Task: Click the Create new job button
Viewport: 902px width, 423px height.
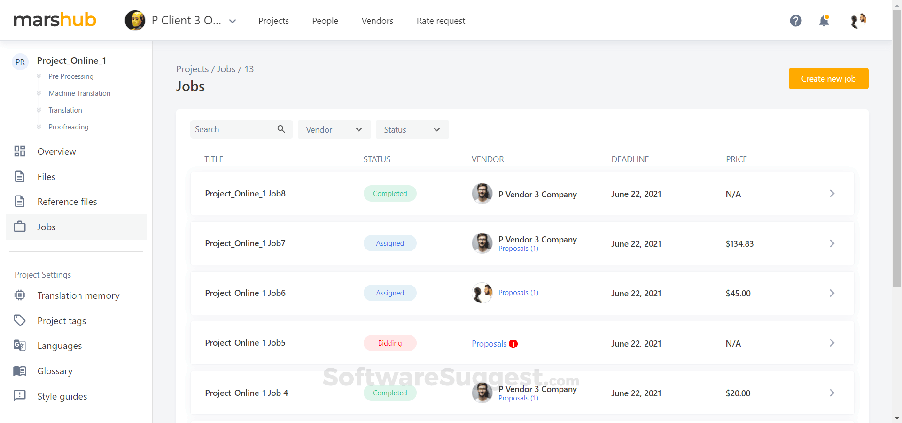Action: coord(828,78)
